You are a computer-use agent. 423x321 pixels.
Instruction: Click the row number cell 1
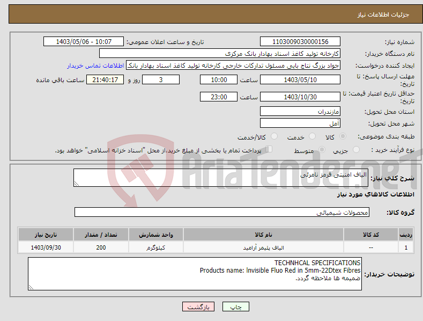pos(406,247)
